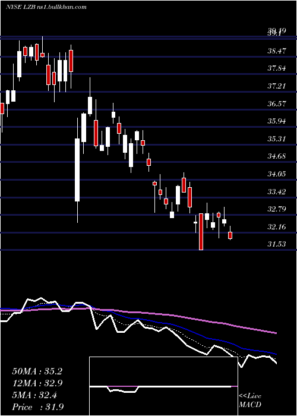297x416 pixels.
Task: Click the 37.84 price axis label
Action: click(277, 68)
